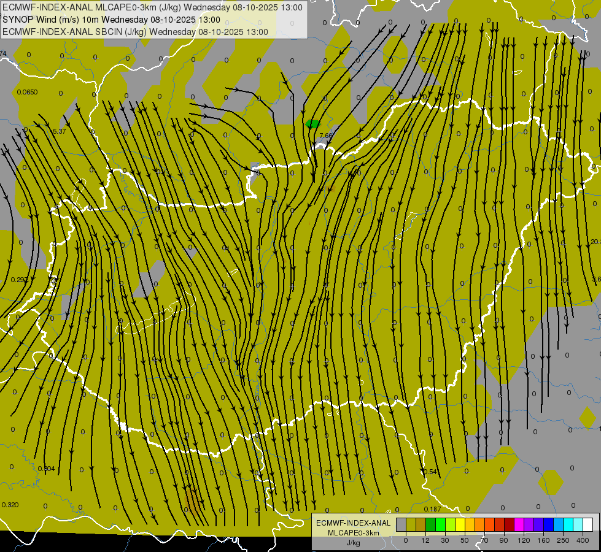Click the legend tick label 12

425,540
